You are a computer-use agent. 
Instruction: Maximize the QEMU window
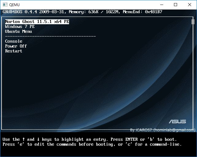coord(176,5)
